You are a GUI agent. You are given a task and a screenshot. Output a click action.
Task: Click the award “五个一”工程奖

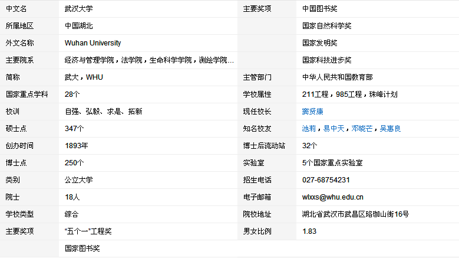[x=88, y=231]
